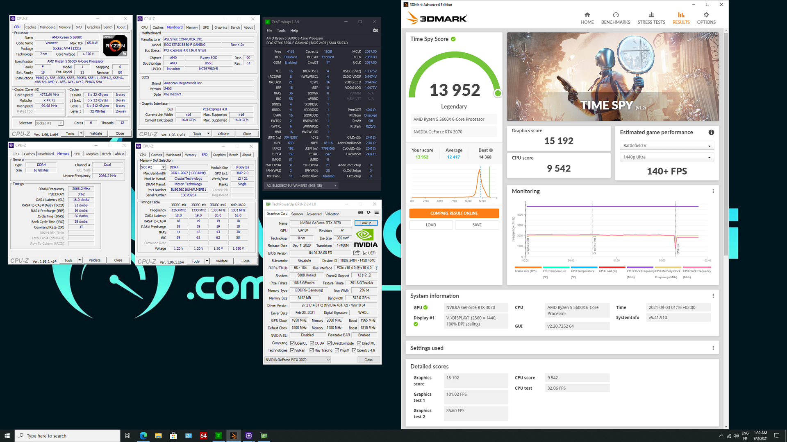Open the Help menu in ZenTimings
Image resolution: width=787 pixels, height=442 pixels.
(x=294, y=30)
